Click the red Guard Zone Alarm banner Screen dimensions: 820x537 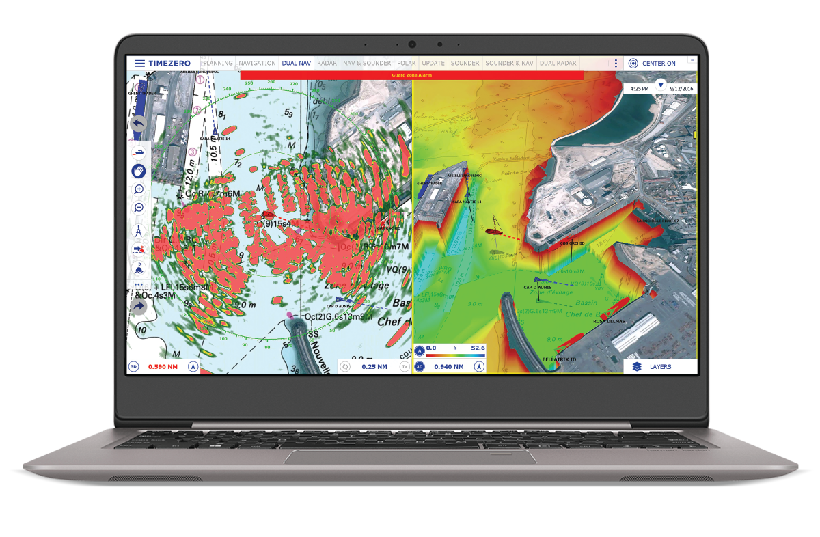click(x=411, y=75)
